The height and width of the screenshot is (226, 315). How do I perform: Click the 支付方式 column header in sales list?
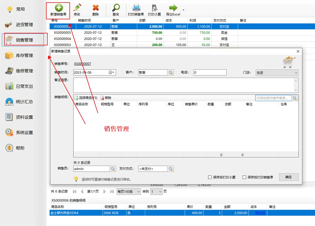pyautogui.click(x=225, y=20)
